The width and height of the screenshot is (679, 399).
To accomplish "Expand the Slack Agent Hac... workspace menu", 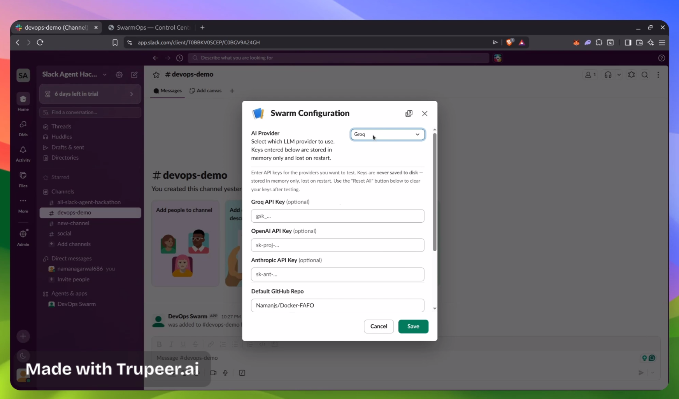I will pos(74,74).
